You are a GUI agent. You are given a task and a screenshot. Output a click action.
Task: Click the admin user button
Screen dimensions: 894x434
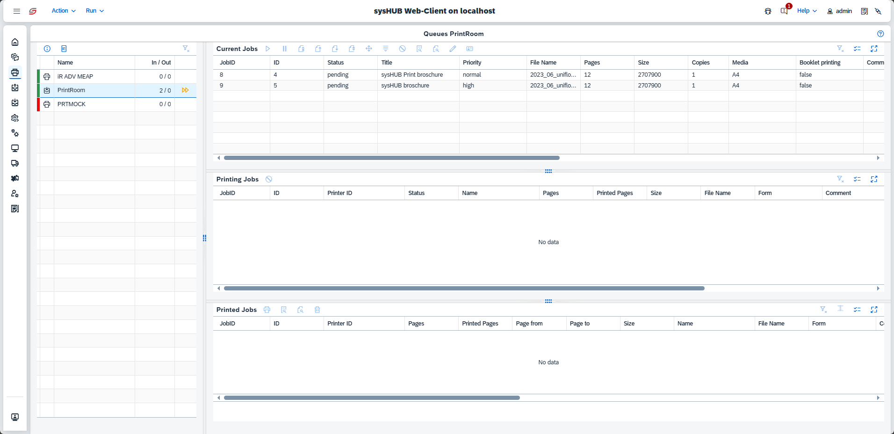[x=840, y=11]
